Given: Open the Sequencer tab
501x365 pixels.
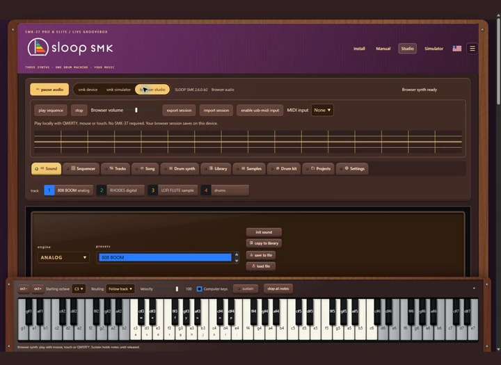Looking at the screenshot, I should coord(81,168).
